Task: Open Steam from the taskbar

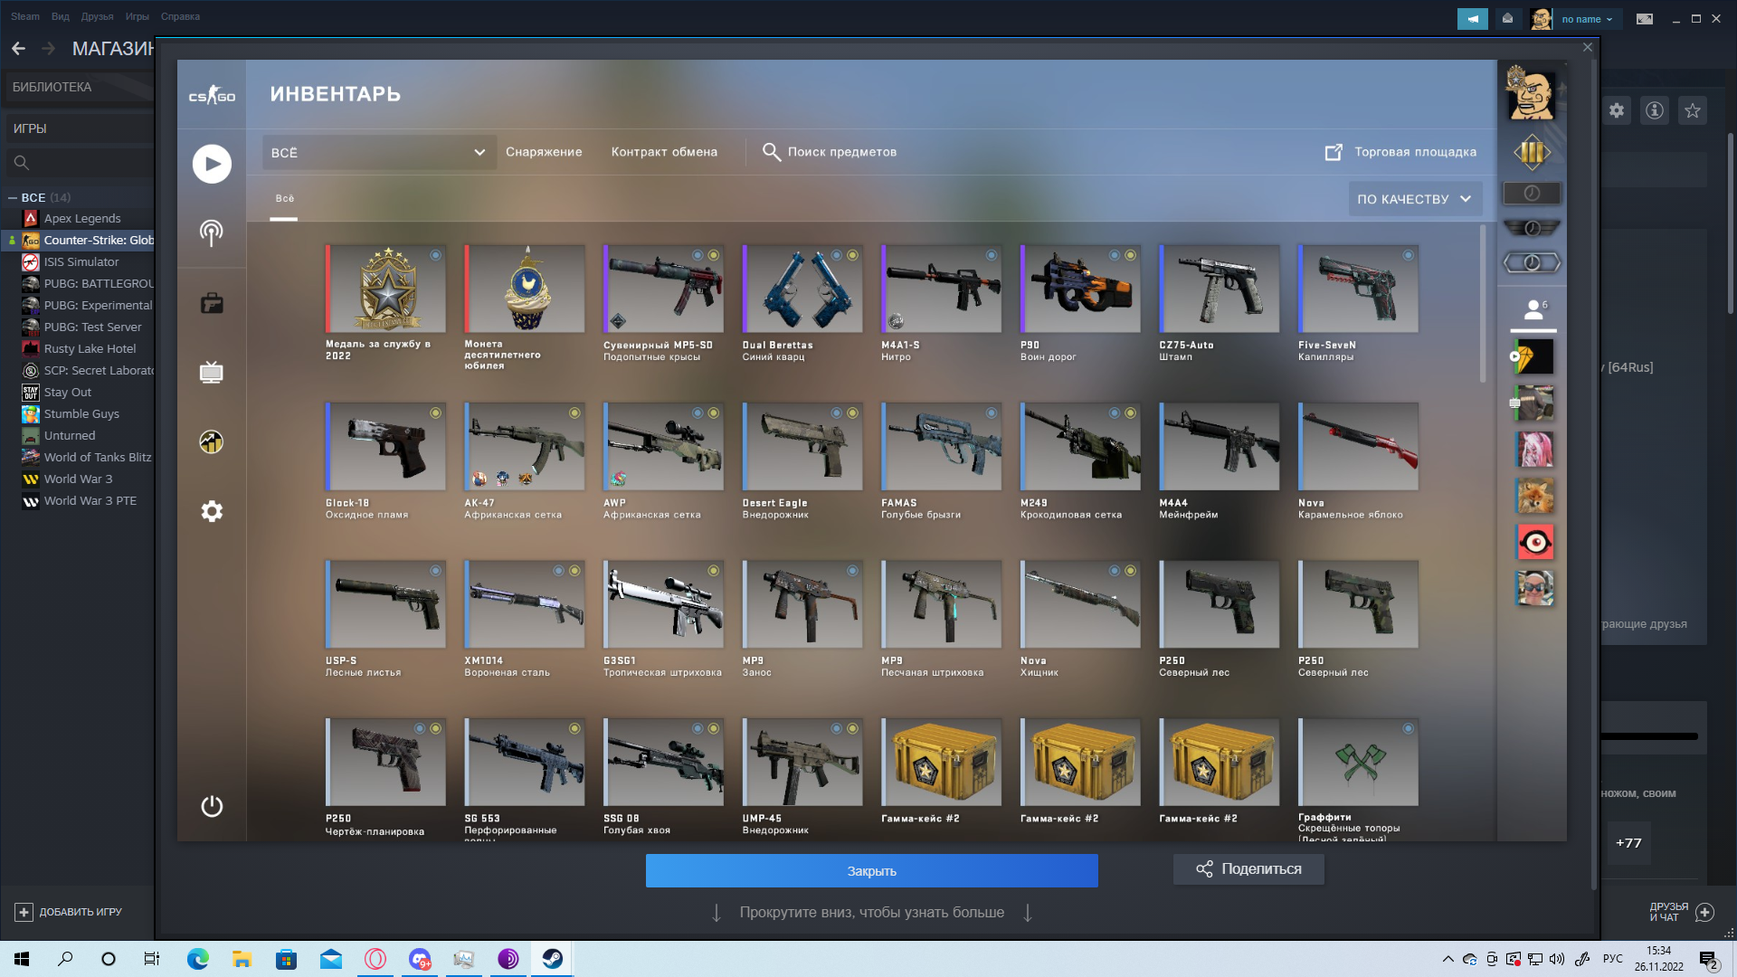Action: click(552, 959)
